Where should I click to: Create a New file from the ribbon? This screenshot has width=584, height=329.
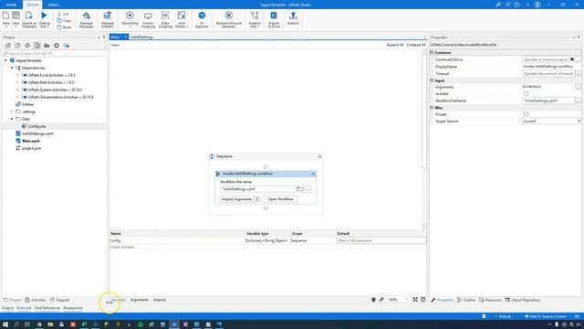pyautogui.click(x=6, y=19)
